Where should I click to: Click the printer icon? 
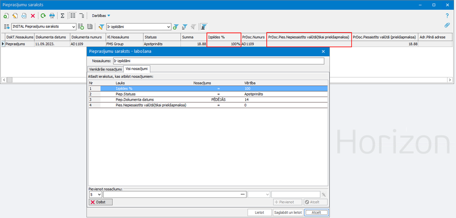pos(52,16)
